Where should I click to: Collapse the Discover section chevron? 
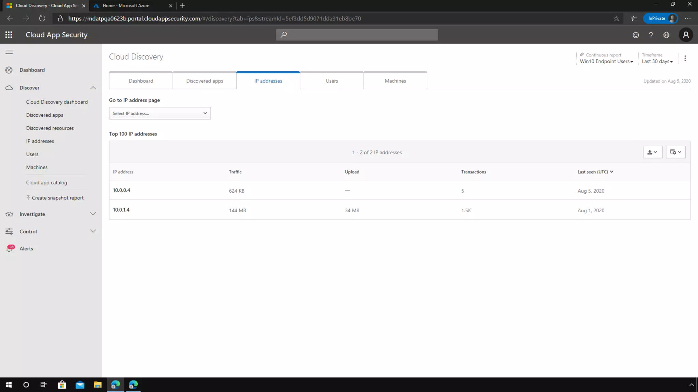coord(93,88)
